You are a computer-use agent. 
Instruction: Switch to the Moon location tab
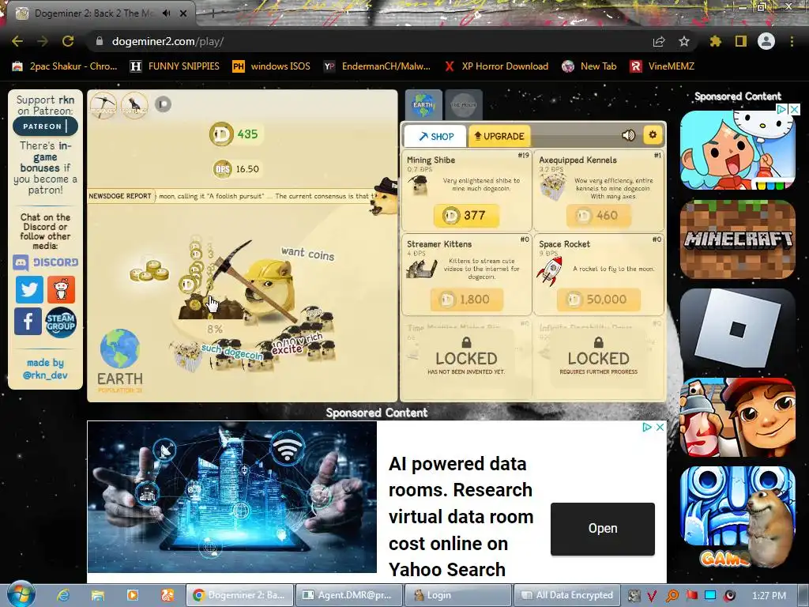point(463,105)
